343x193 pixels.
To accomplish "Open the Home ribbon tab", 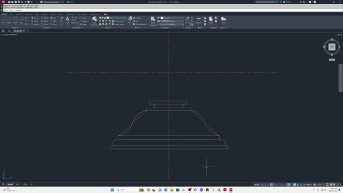I will coord(4,14).
